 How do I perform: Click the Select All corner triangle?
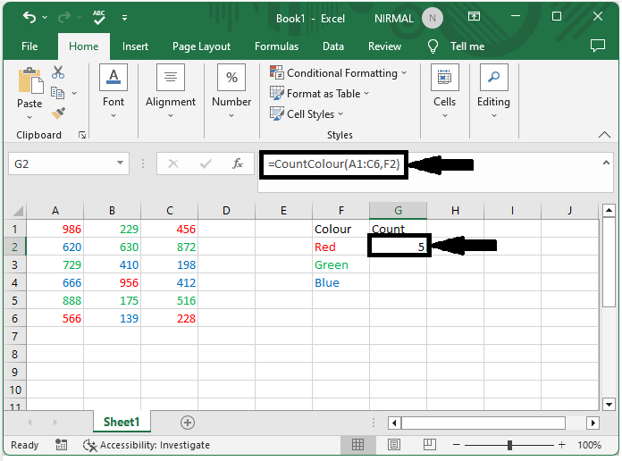tap(18, 210)
